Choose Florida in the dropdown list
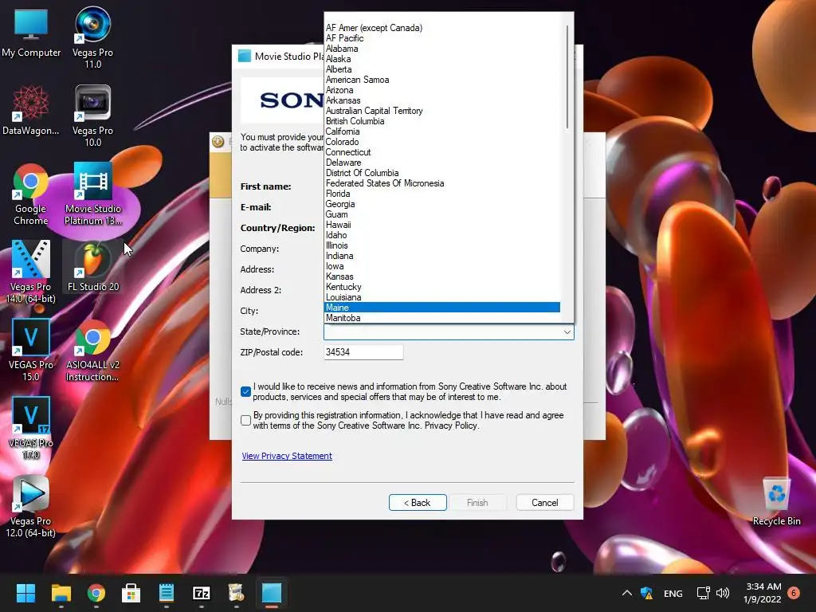Viewport: 816px width, 612px height. [441, 194]
